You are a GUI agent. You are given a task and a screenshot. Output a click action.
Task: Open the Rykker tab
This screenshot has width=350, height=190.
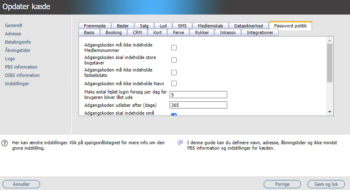coord(202,33)
